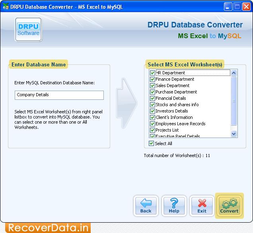The image size is (253, 233).
Task: Click the worksheet list scroll up arrow
Action: (234, 73)
